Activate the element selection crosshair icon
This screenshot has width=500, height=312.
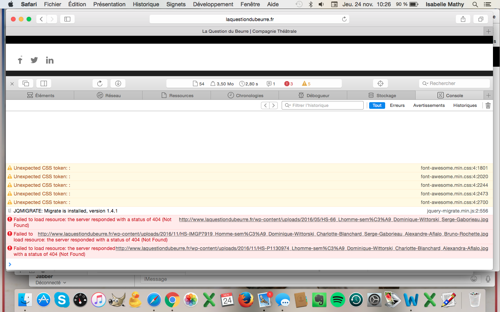tap(380, 83)
